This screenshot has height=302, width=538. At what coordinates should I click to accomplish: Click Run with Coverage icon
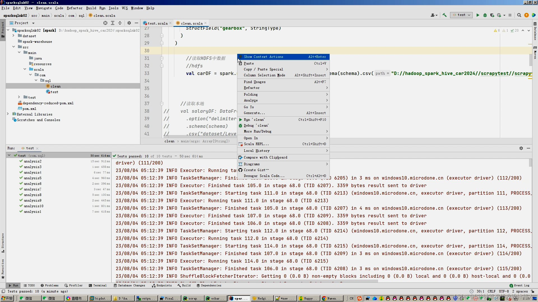[x=492, y=15]
